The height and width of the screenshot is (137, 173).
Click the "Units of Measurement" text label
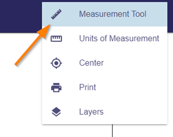coord(119,38)
